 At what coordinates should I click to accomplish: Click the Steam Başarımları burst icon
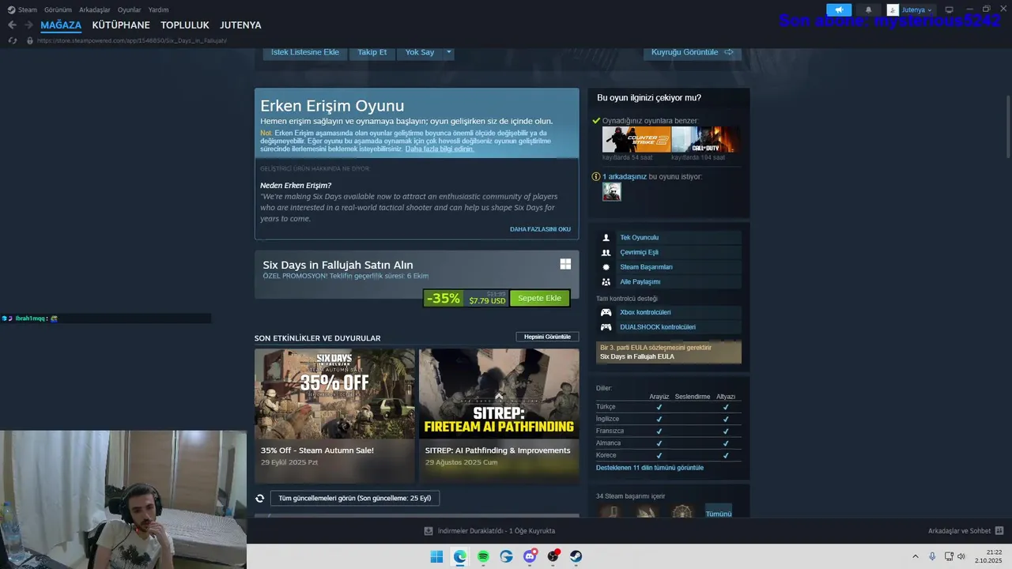pos(606,267)
